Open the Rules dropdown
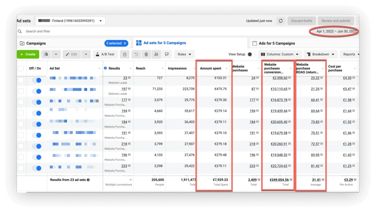Screen dimensions: 376x212 184,54
